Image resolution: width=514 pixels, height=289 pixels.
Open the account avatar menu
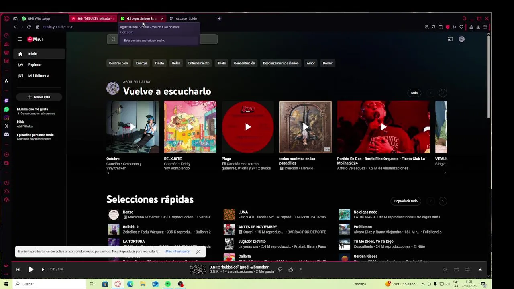(462, 39)
